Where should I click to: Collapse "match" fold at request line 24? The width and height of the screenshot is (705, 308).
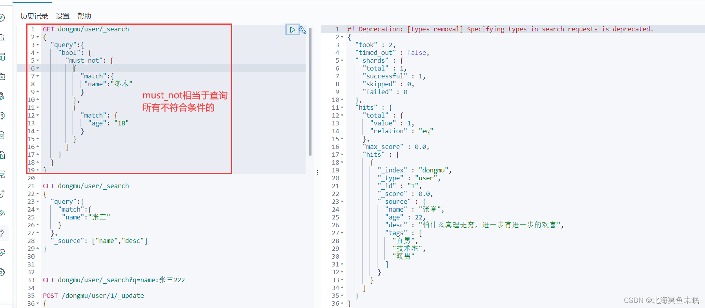click(38, 210)
